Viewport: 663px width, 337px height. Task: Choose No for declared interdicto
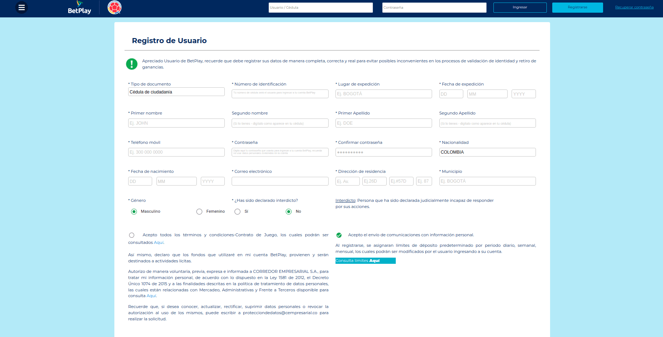click(289, 212)
